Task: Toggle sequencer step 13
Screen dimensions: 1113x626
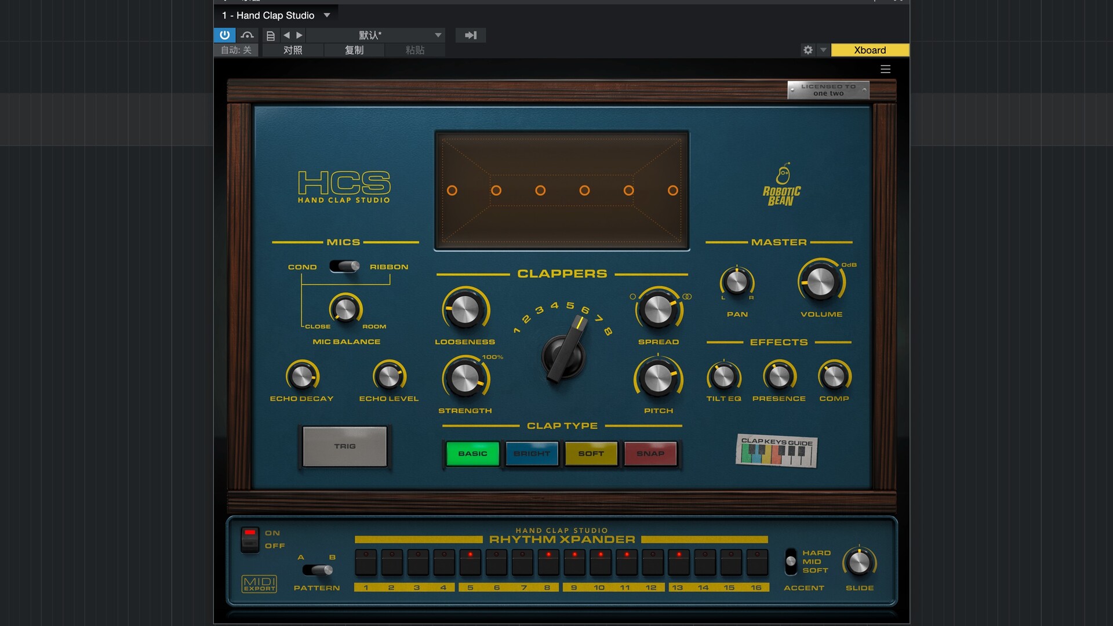Action: point(679,562)
